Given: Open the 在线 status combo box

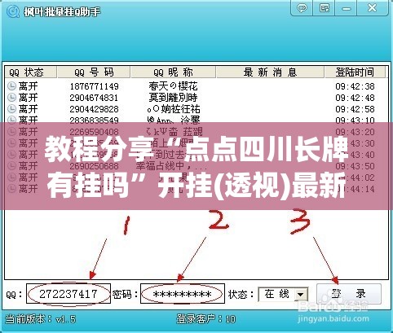Looking at the screenshot, I should pos(283,295).
